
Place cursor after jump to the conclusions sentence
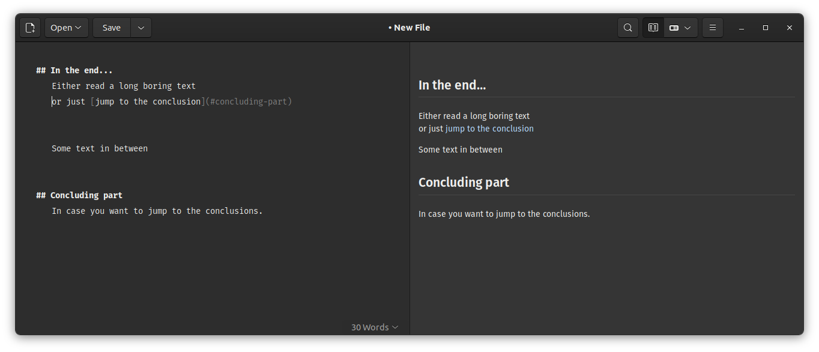(x=262, y=210)
